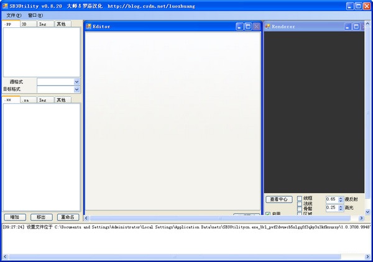Click the 源格式 label
Image resolution: width=373 pixels, height=262 pixels.
click(x=16, y=82)
